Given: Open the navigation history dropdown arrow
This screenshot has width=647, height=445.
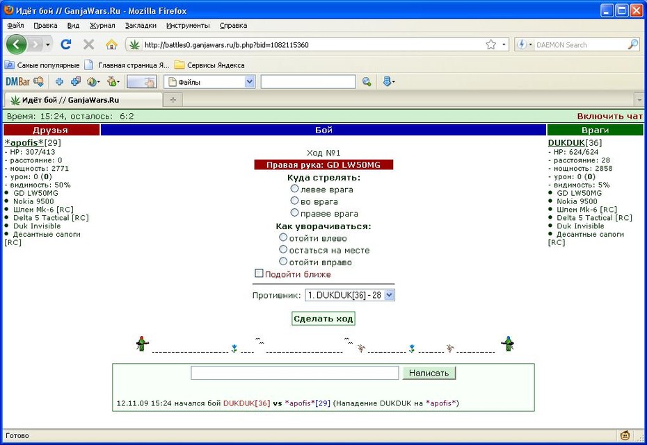Looking at the screenshot, I should pyautogui.click(x=48, y=44).
